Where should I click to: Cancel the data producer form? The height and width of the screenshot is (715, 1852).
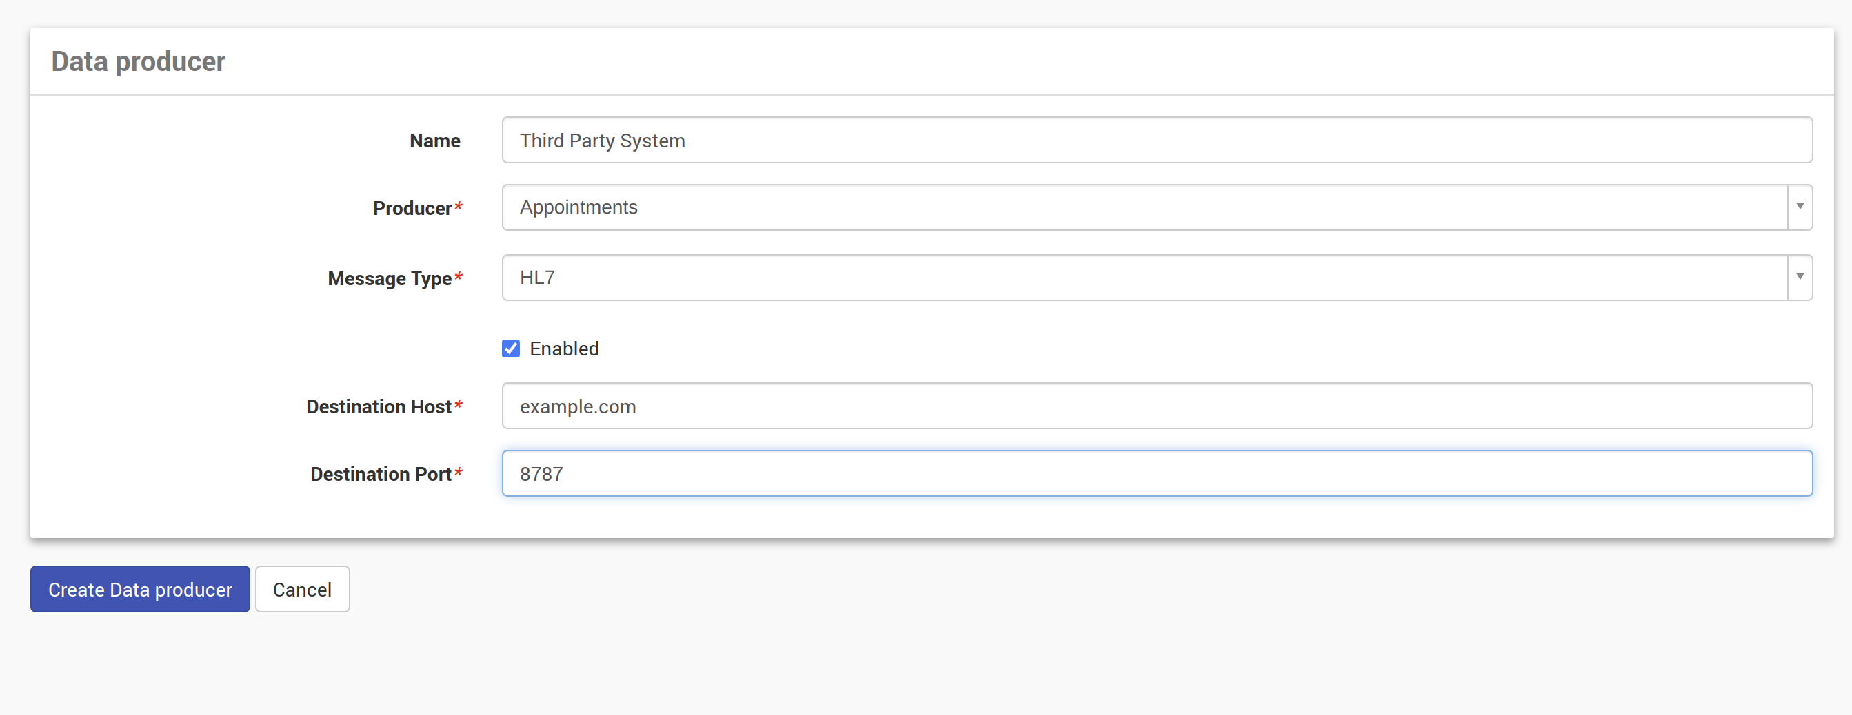[302, 589]
